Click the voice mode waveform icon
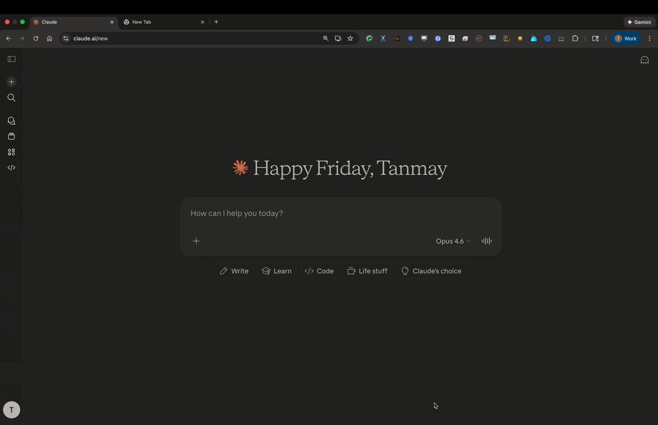This screenshot has width=658, height=425. click(x=486, y=241)
